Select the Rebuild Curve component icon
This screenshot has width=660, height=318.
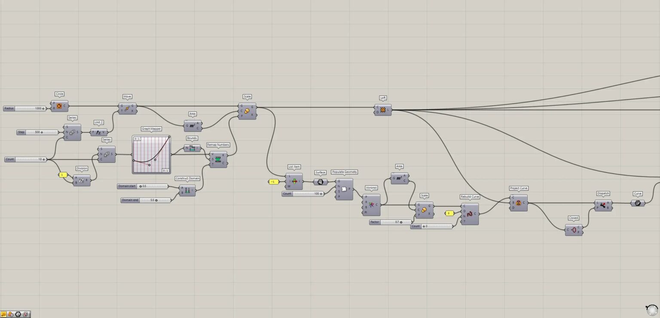470,214
